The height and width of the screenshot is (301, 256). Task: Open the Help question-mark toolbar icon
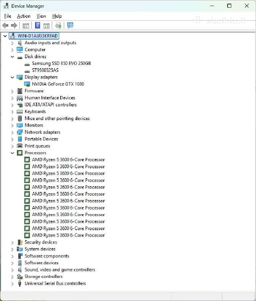click(x=37, y=25)
